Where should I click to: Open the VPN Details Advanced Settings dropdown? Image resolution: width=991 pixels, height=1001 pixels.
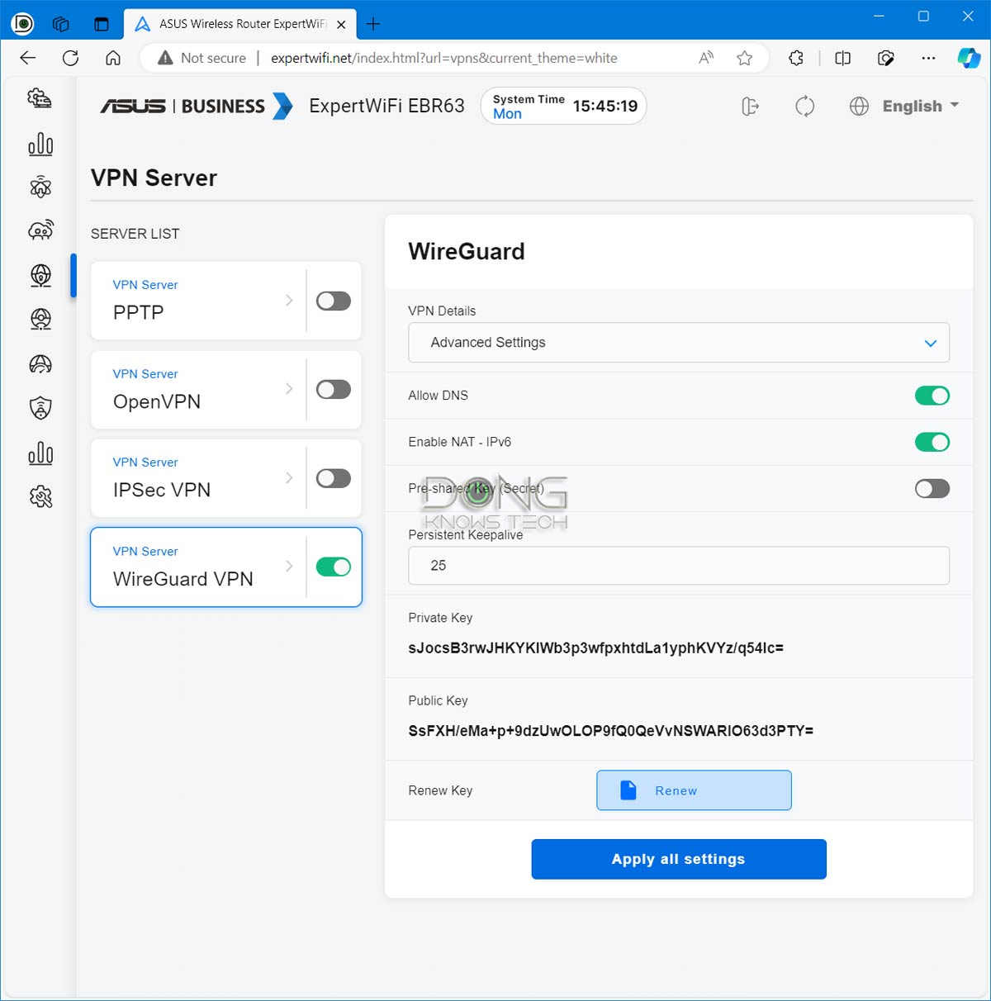(679, 343)
